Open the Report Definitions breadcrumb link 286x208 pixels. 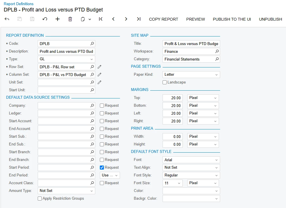19,4
